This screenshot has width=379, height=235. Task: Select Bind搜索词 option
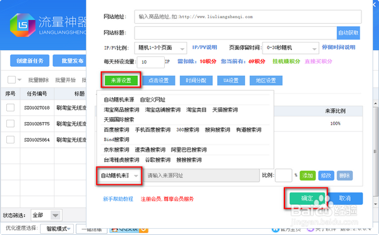117,140
